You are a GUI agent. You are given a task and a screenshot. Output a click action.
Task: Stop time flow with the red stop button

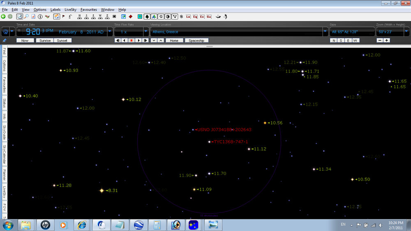[132, 40]
